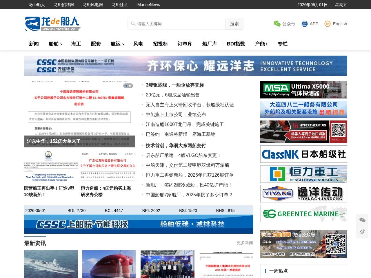Screen dimensions: 371x278
Task: Open article 中船天津，交付第二艘甲醇双燃料万箱船
Action: coord(188,165)
